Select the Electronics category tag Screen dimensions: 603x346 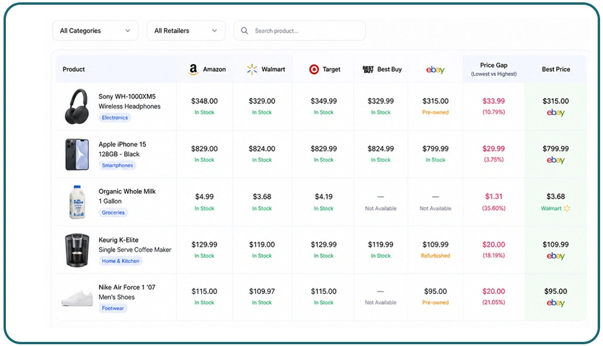pos(115,117)
